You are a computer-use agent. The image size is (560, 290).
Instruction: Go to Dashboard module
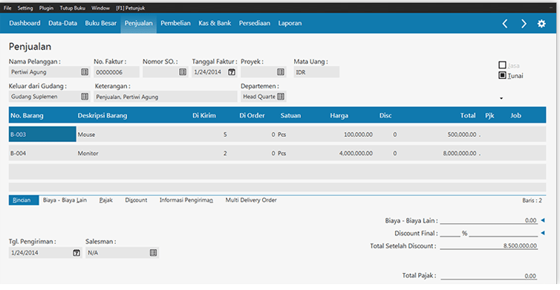[x=25, y=23]
